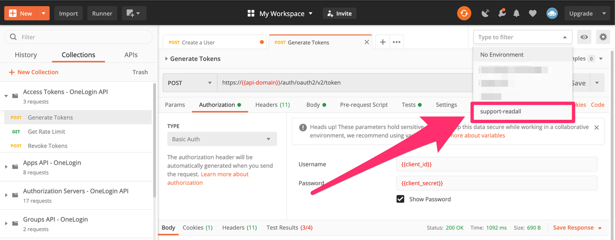Image resolution: width=615 pixels, height=240 pixels.
Task: Switch to Create a User tab
Action: pyautogui.click(x=215, y=42)
